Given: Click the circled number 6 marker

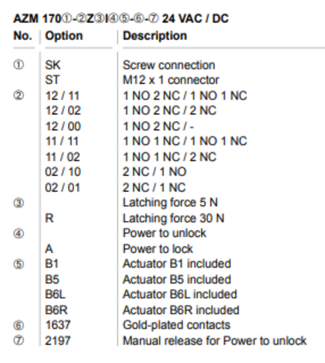Looking at the screenshot, I should click(x=19, y=325).
